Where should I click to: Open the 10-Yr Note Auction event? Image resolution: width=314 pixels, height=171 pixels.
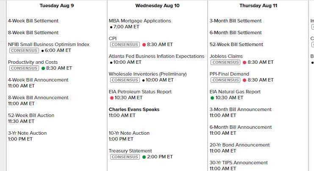(x=129, y=133)
